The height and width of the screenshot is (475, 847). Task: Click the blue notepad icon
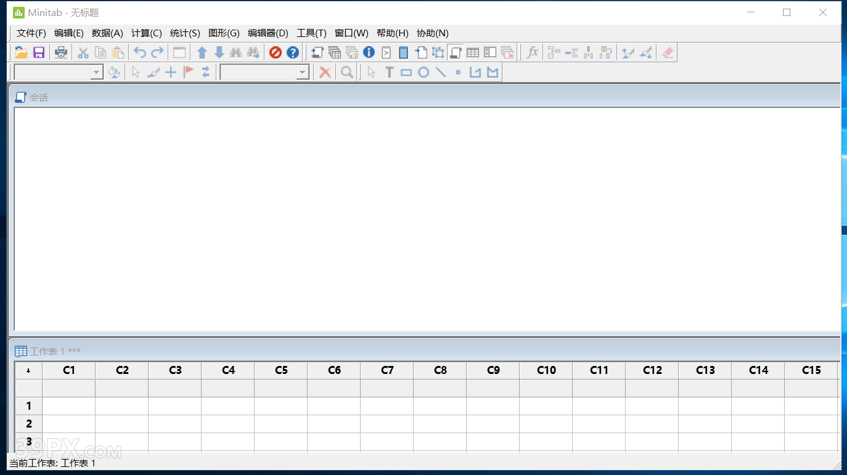pyautogui.click(x=403, y=53)
